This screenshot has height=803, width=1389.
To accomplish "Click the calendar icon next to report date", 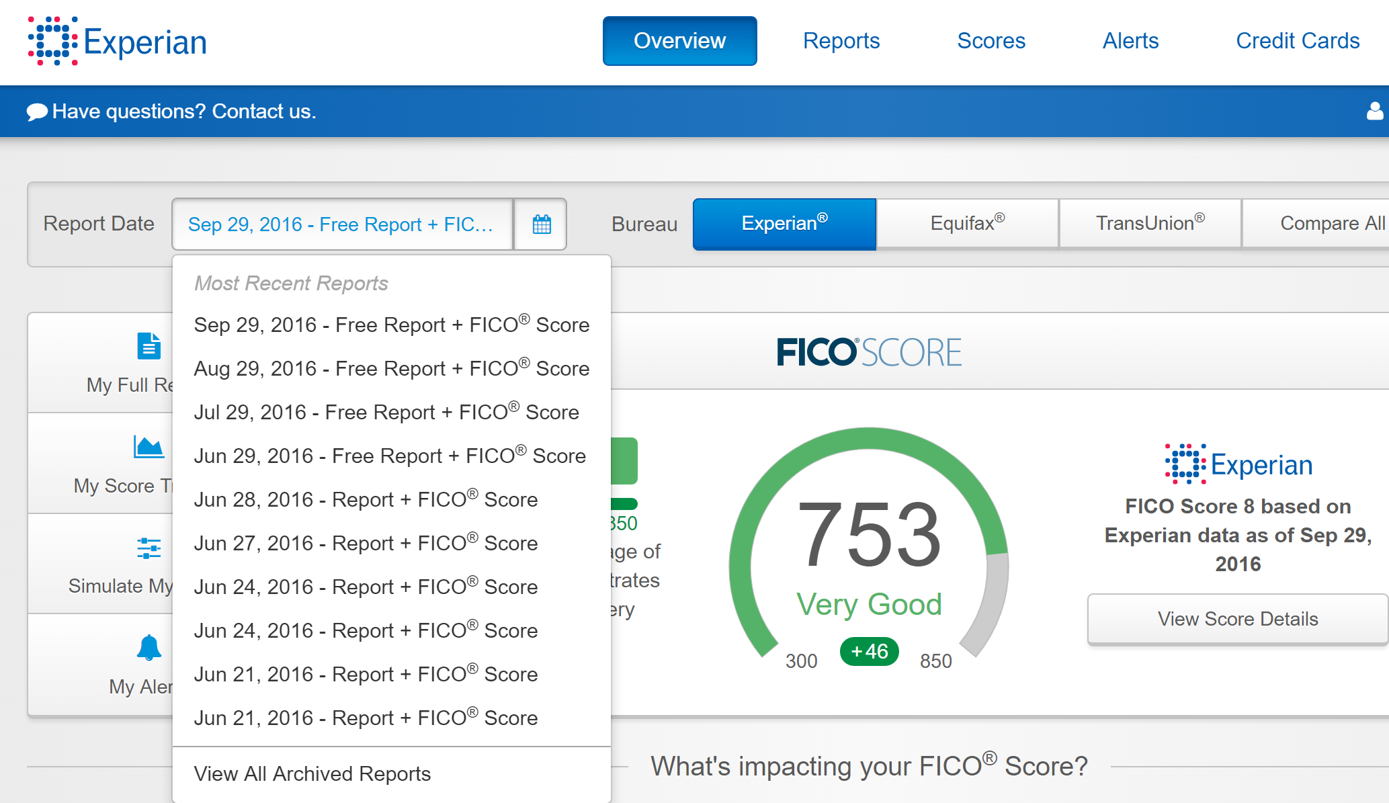I will coord(541,224).
